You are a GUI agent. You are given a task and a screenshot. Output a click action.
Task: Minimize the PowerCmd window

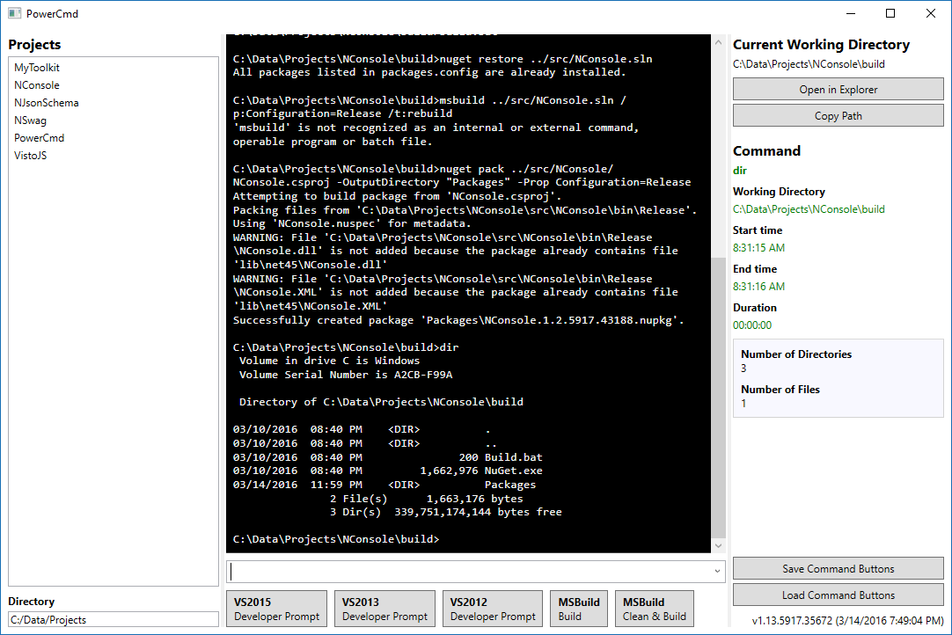851,13
